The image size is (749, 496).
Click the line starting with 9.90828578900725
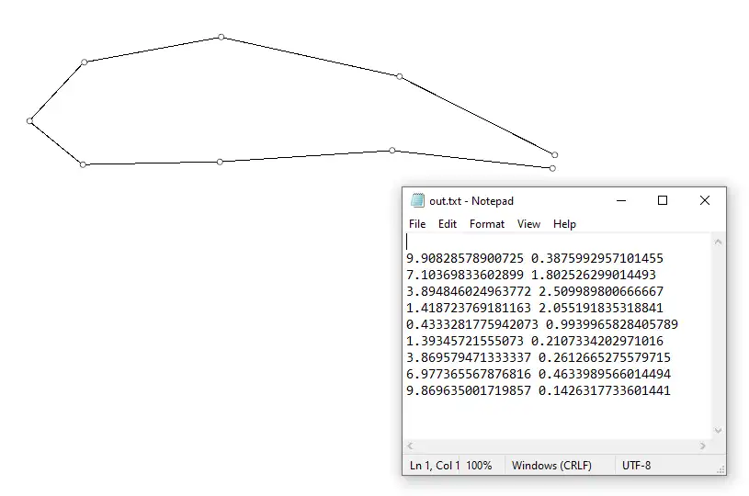535,258
